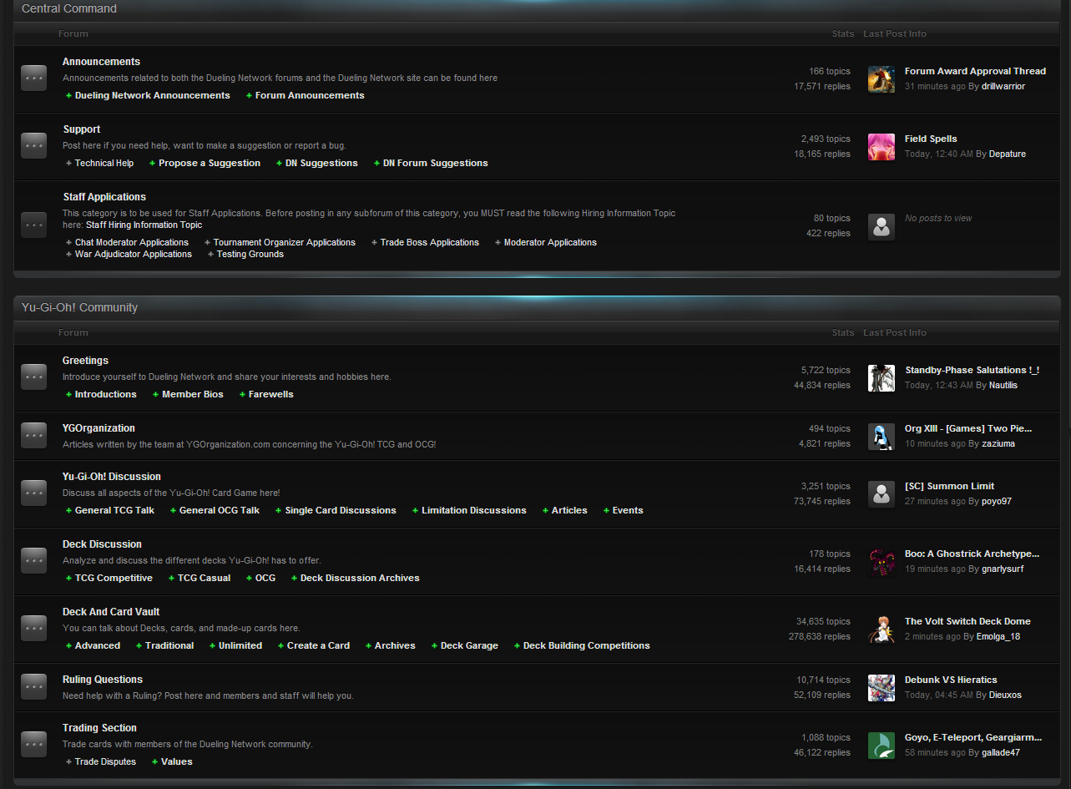
Task: View the Forum Award Approval Thread post
Action: pos(975,71)
